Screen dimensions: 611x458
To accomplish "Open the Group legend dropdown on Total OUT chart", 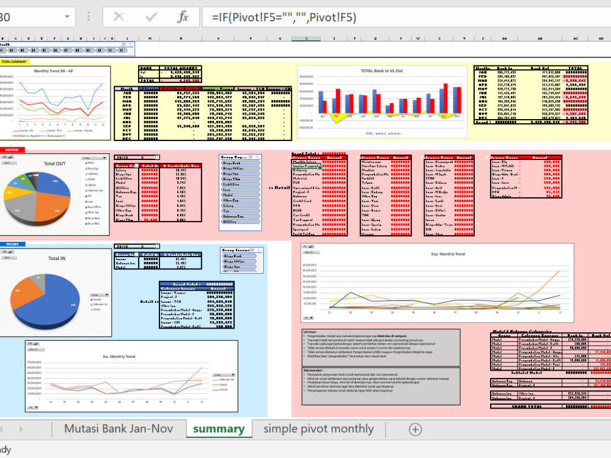I will [94, 158].
